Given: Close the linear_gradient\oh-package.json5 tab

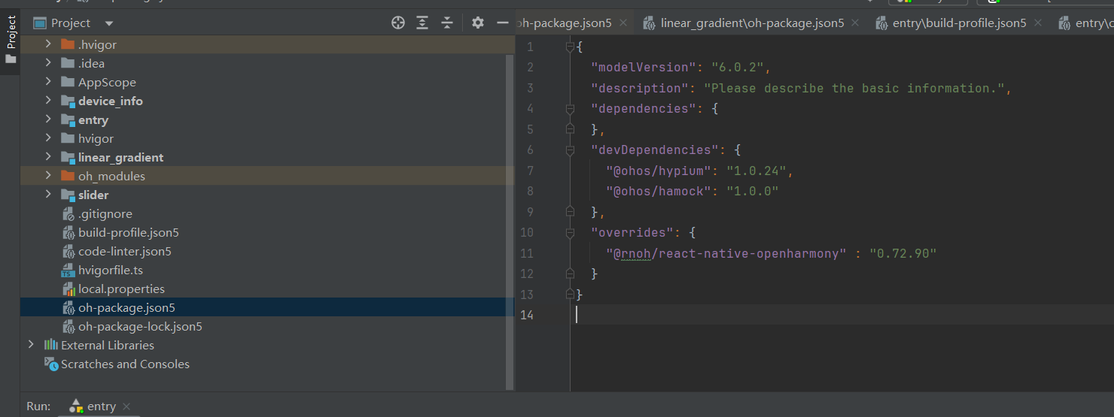Looking at the screenshot, I should (x=855, y=23).
